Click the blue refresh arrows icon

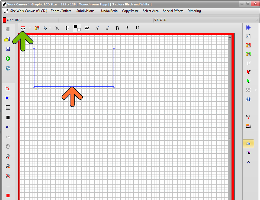pos(8,68)
